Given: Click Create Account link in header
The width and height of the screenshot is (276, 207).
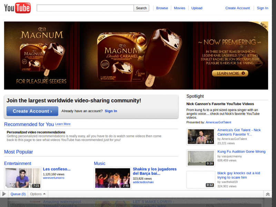Looking at the screenshot, I should point(237,8).
